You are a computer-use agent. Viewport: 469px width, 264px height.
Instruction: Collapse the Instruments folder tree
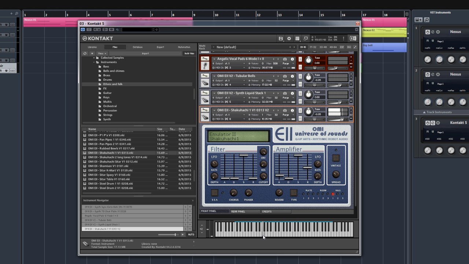pos(94,62)
